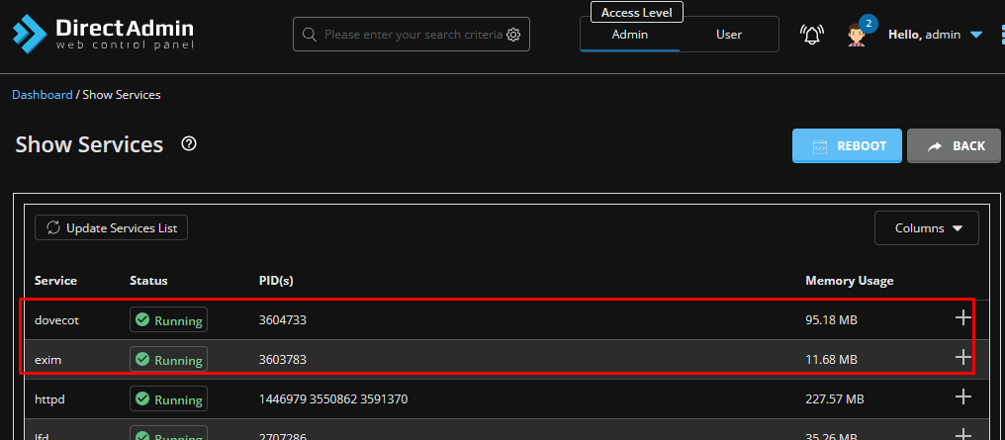Click Update Services List button

(111, 228)
